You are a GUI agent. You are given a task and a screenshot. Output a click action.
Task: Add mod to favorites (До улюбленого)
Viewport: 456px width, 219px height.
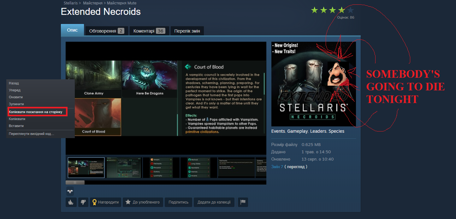coord(143,202)
